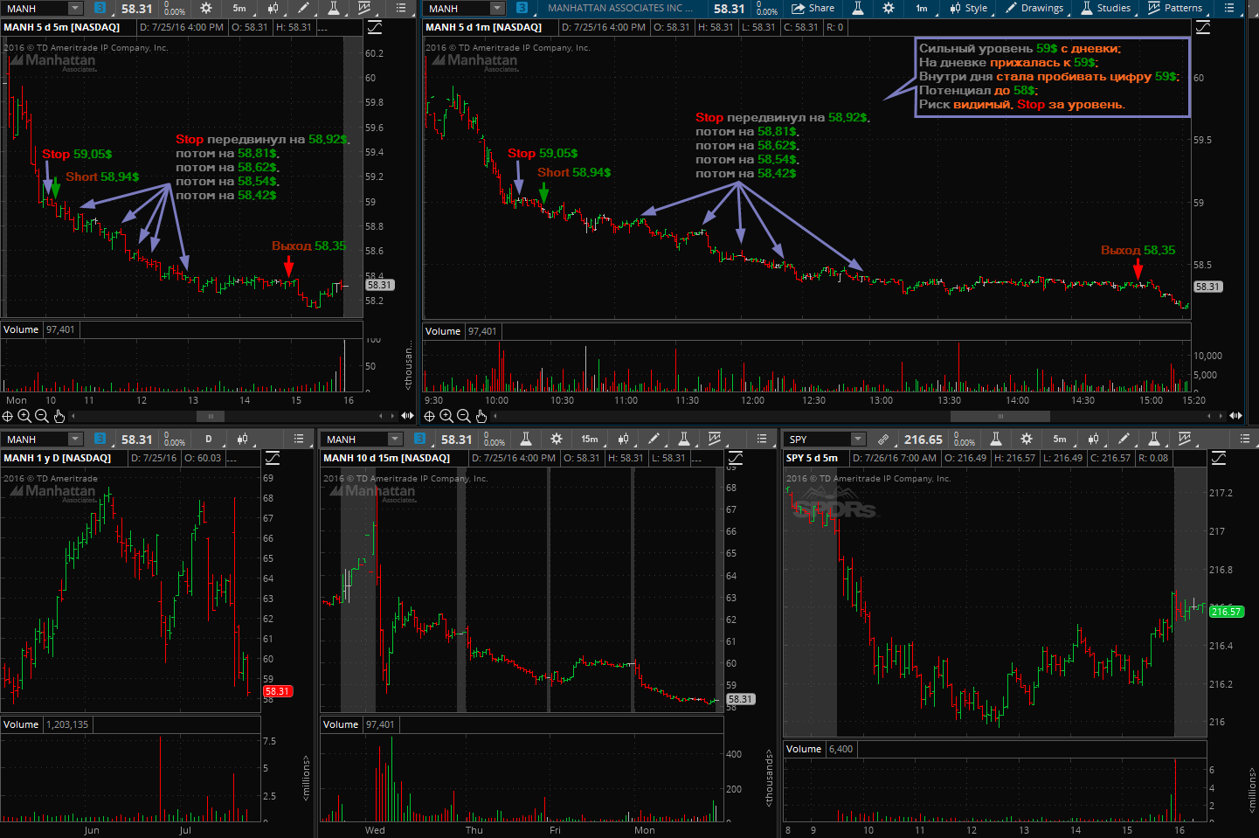Click the blue link number 3 in top-right 1m panel
Image resolution: width=1259 pixels, height=838 pixels.
[x=522, y=8]
